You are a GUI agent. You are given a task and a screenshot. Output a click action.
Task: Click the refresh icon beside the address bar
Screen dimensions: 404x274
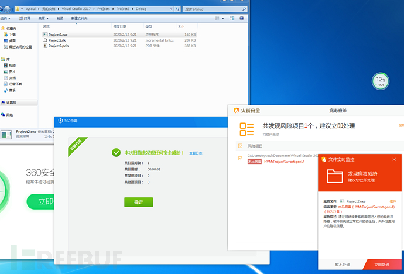(177, 9)
